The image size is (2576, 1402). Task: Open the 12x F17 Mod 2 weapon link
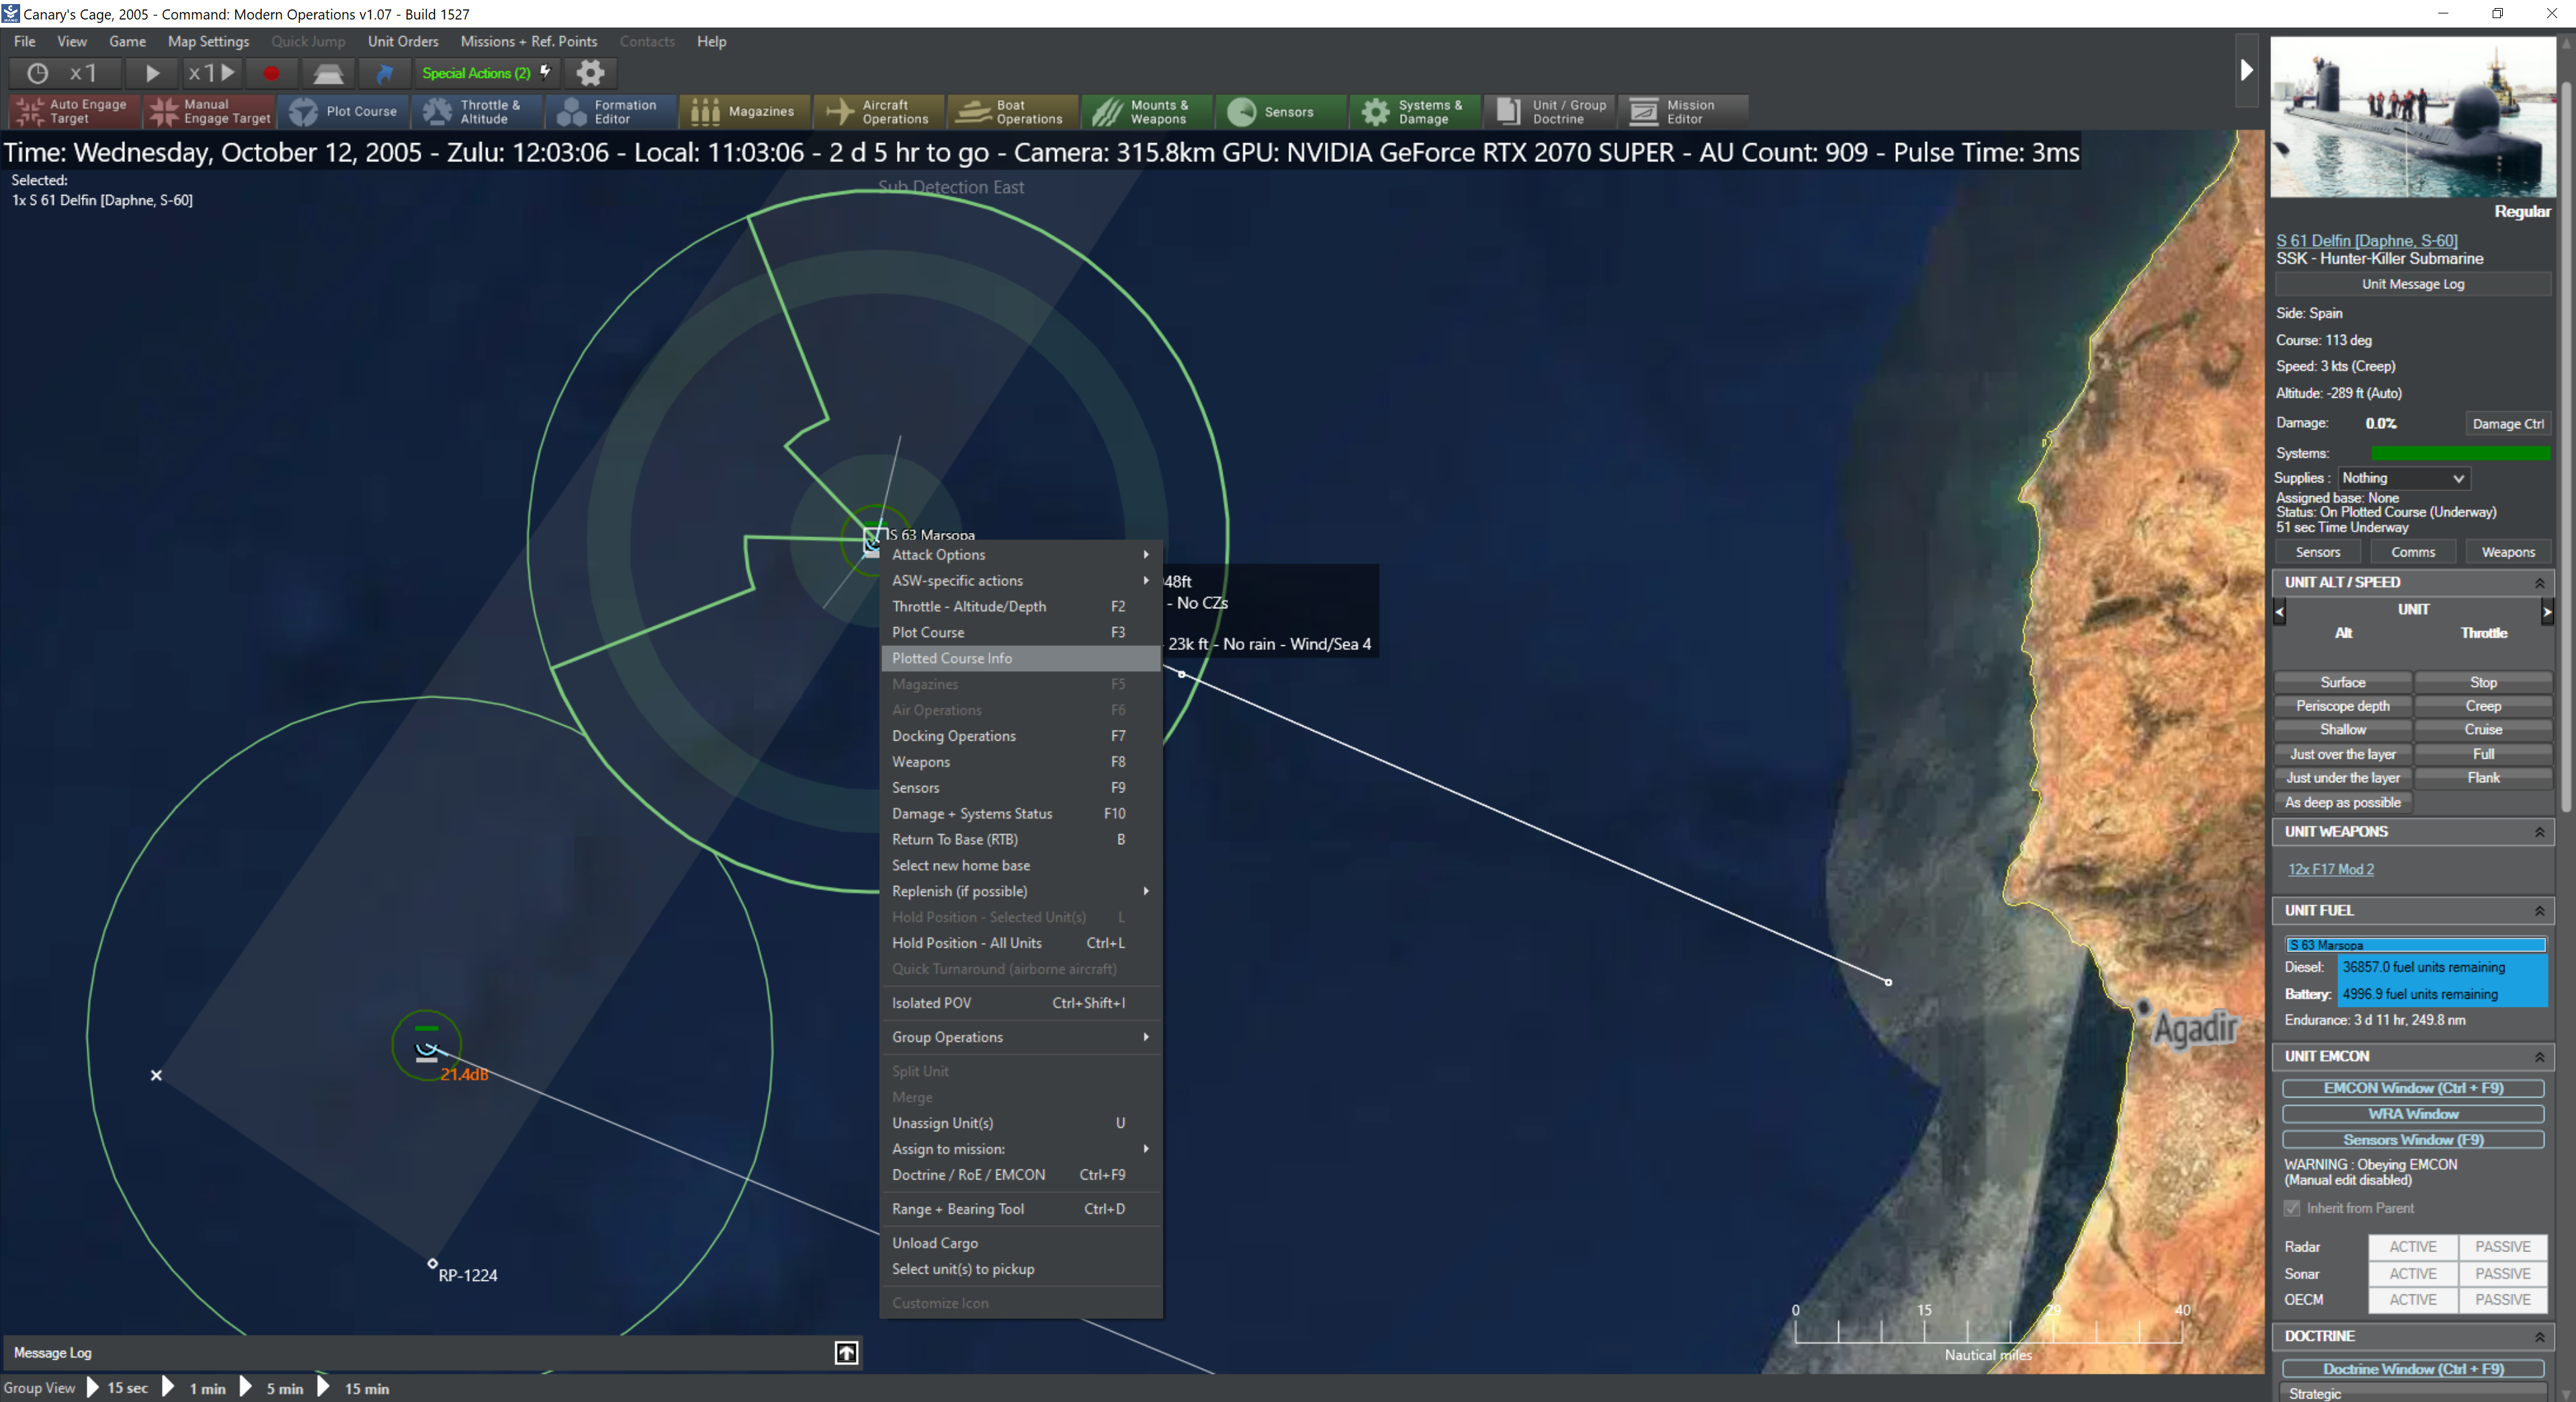click(x=2330, y=869)
